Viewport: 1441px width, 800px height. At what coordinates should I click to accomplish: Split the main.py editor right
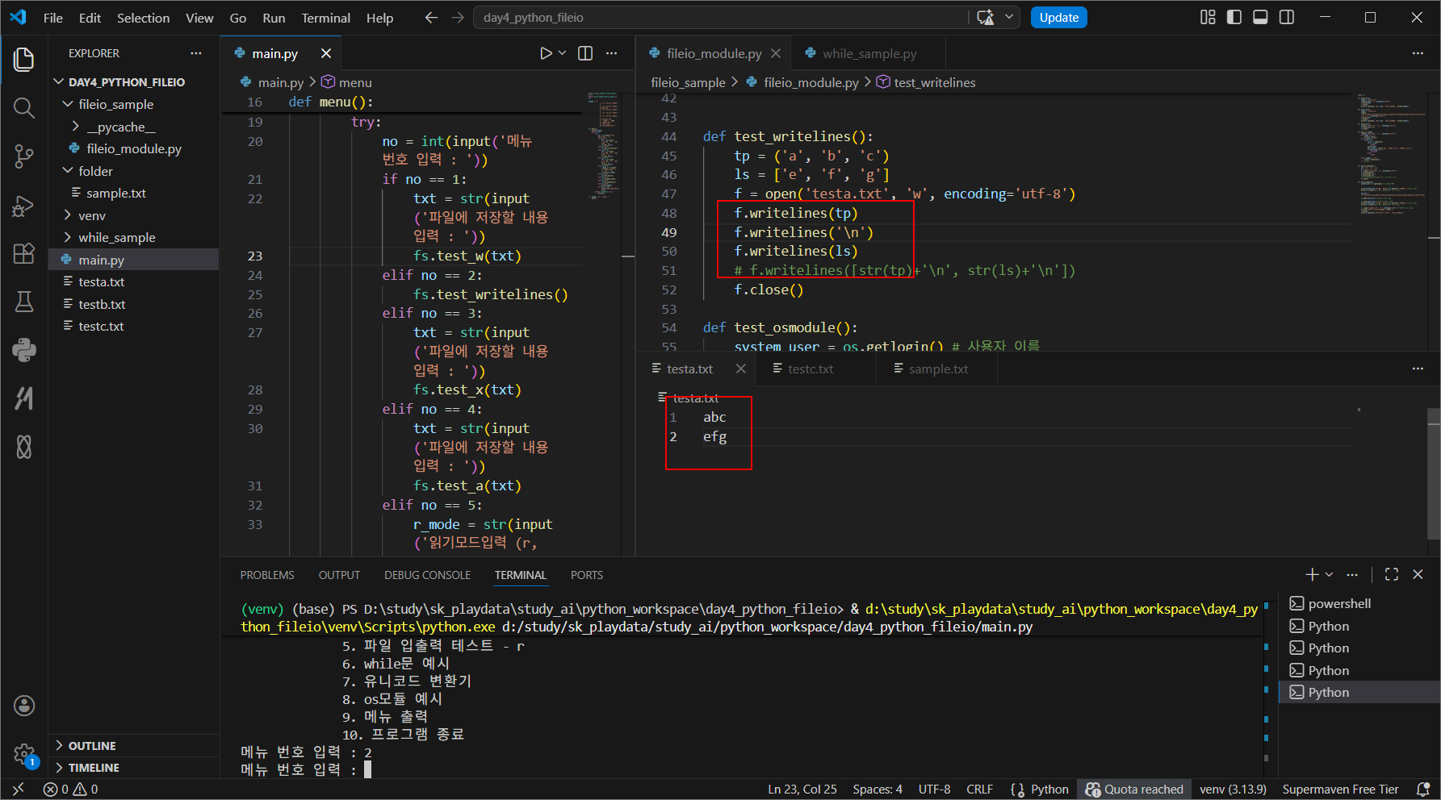coord(585,53)
